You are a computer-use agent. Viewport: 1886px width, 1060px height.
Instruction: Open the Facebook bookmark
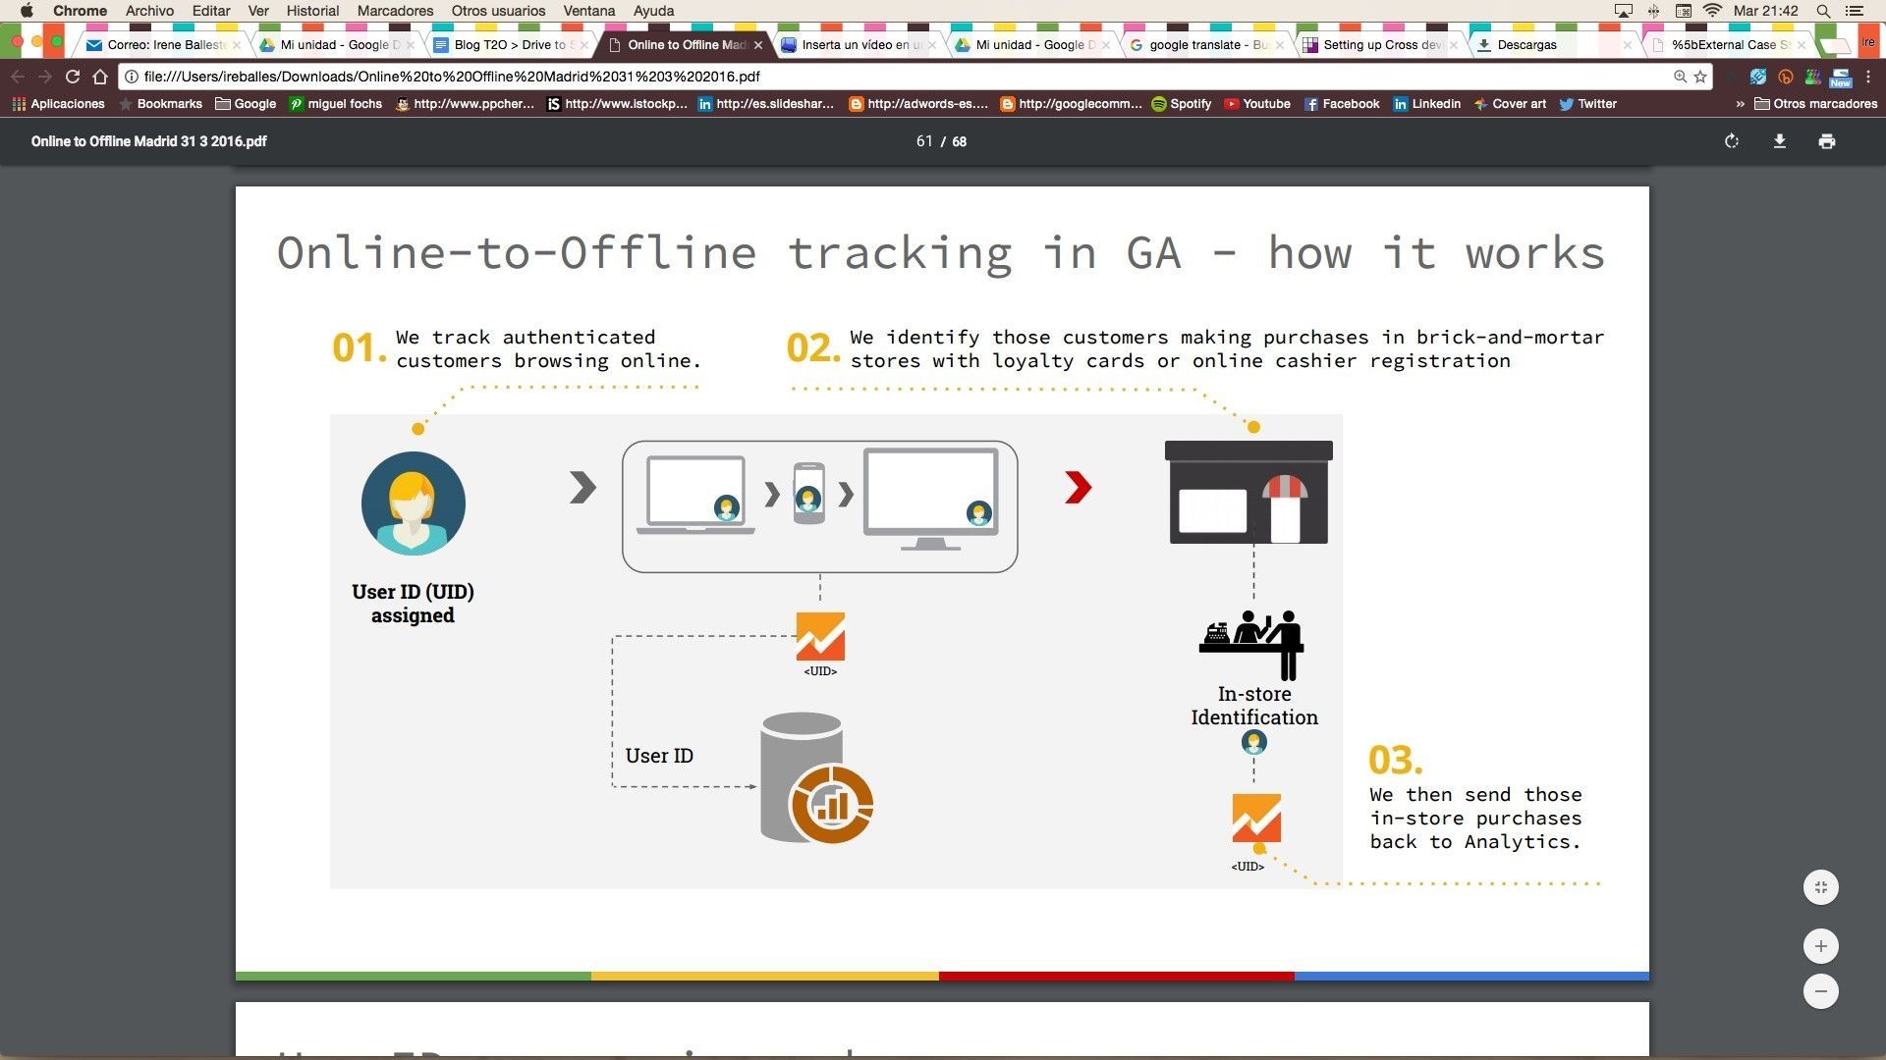click(x=1342, y=104)
